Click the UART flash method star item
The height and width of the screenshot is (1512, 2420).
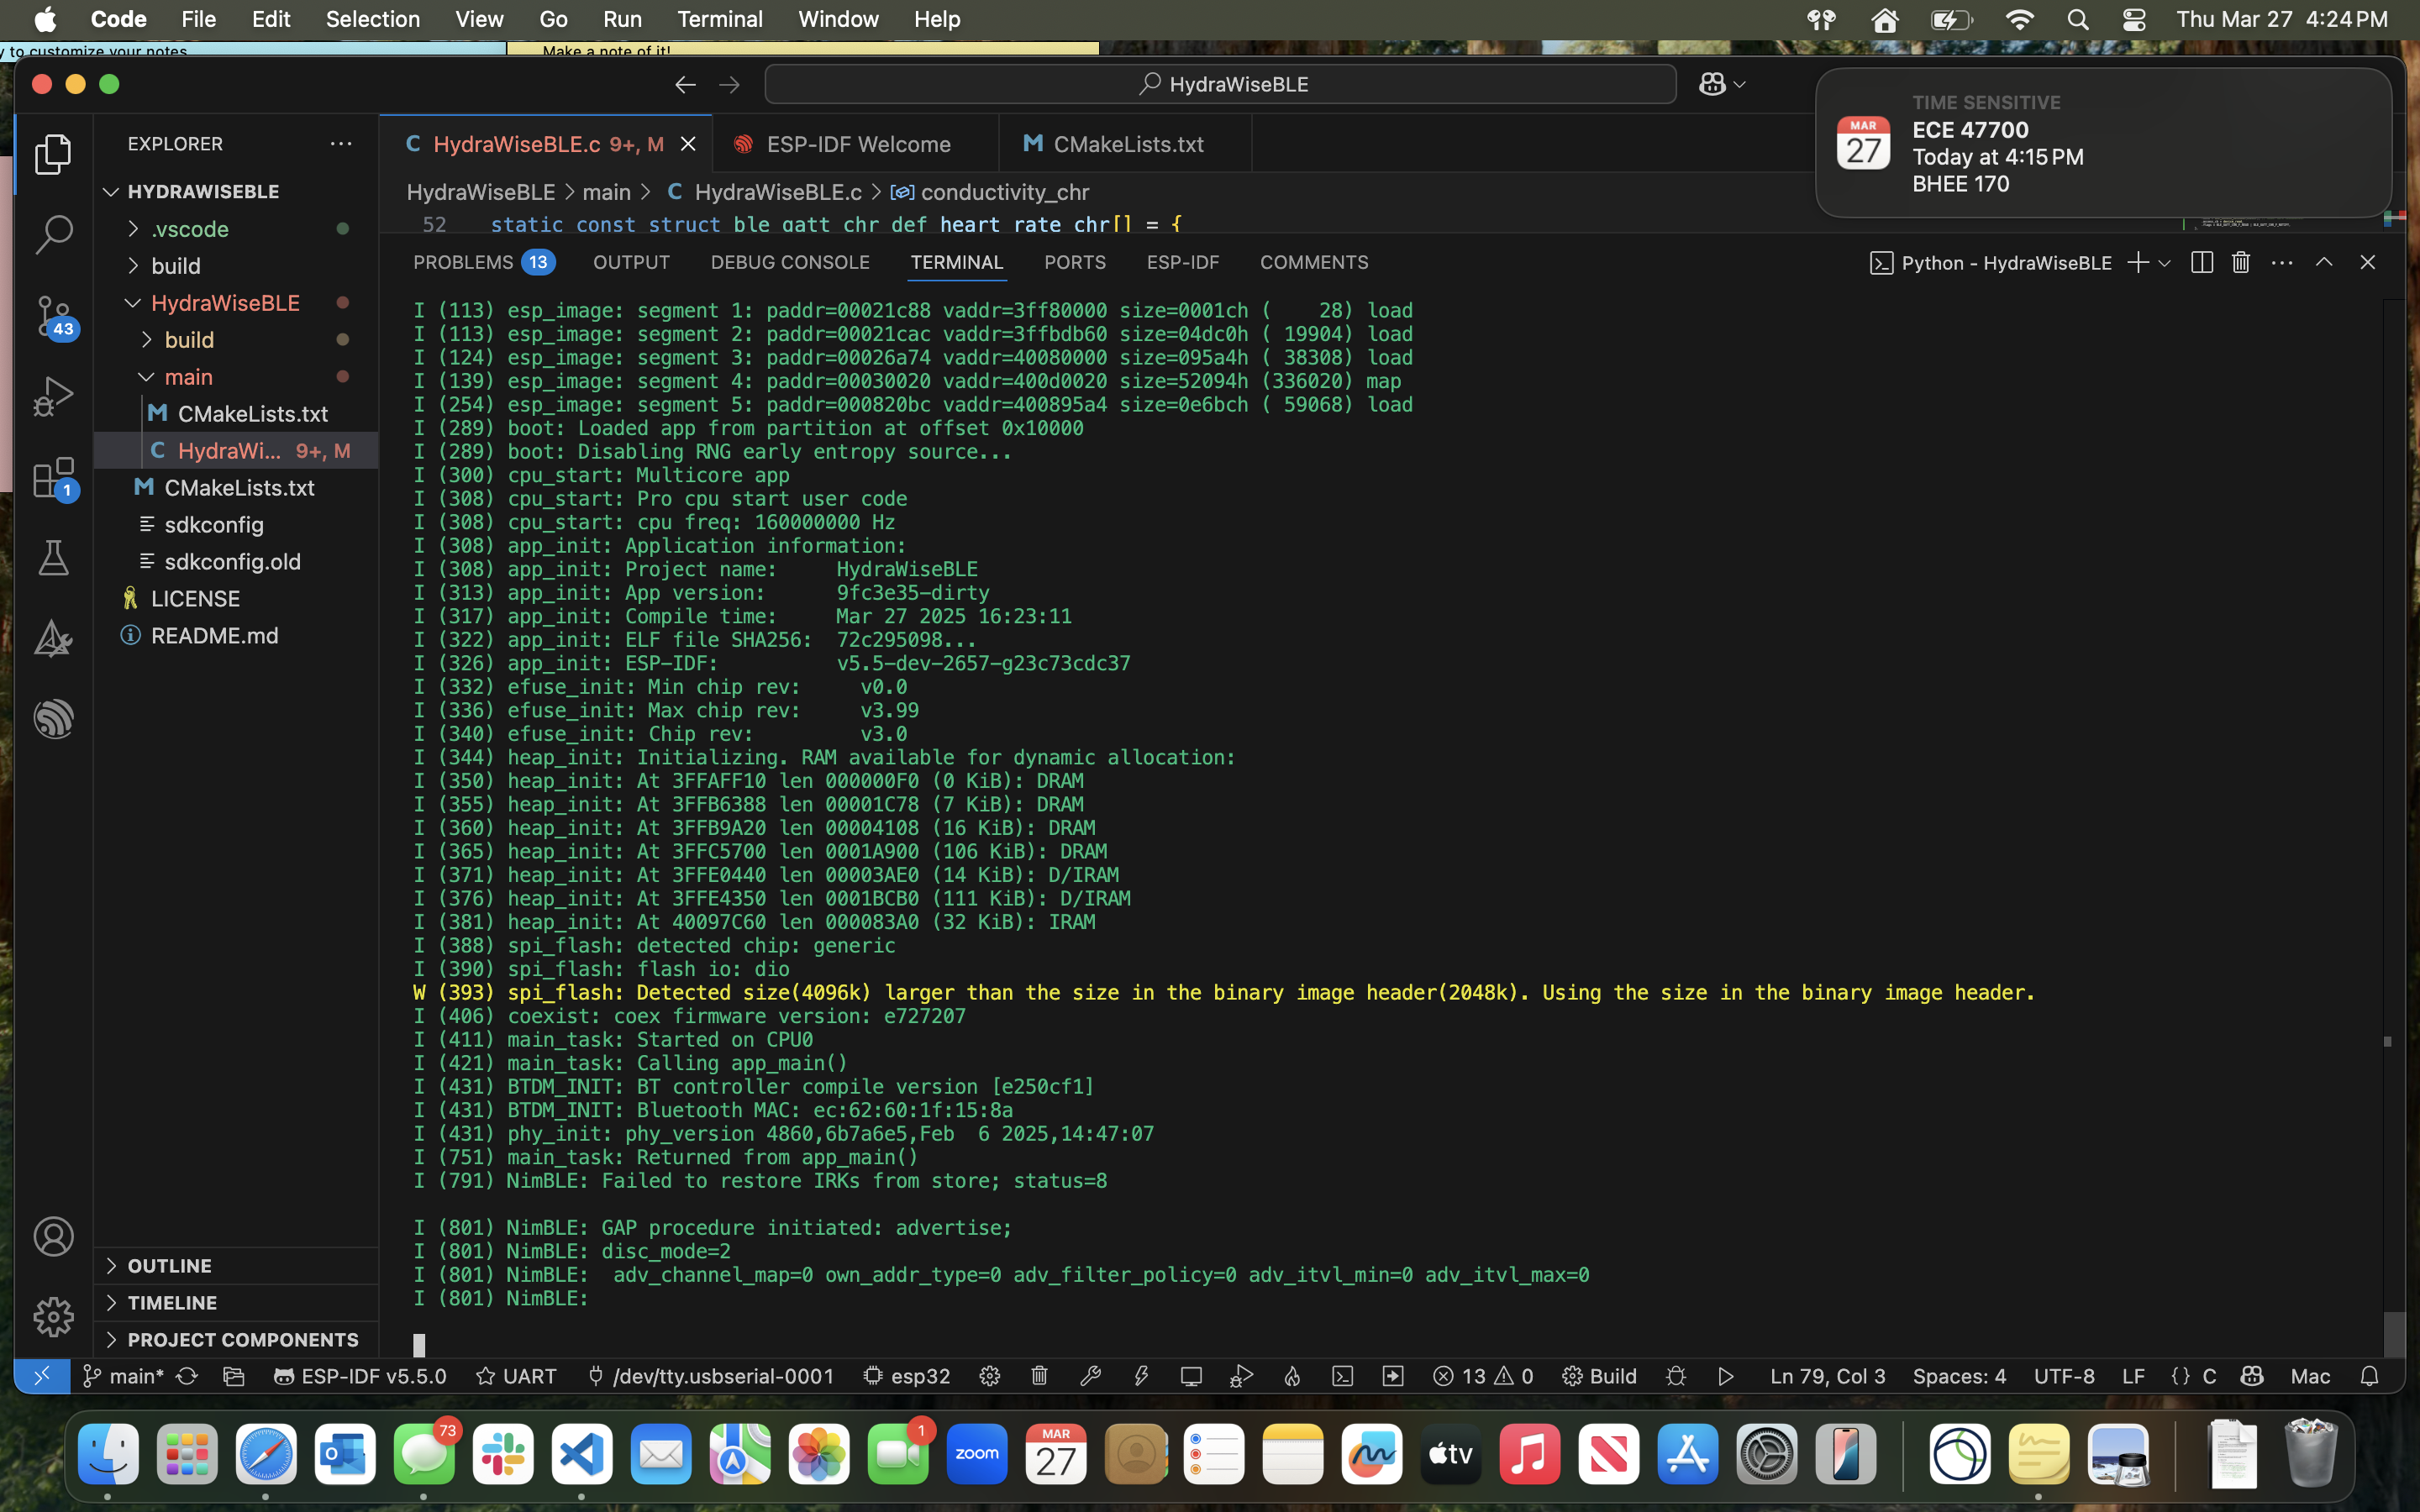(x=516, y=1376)
